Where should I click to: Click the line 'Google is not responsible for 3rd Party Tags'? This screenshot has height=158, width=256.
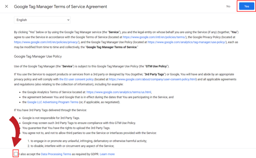coord(51,118)
